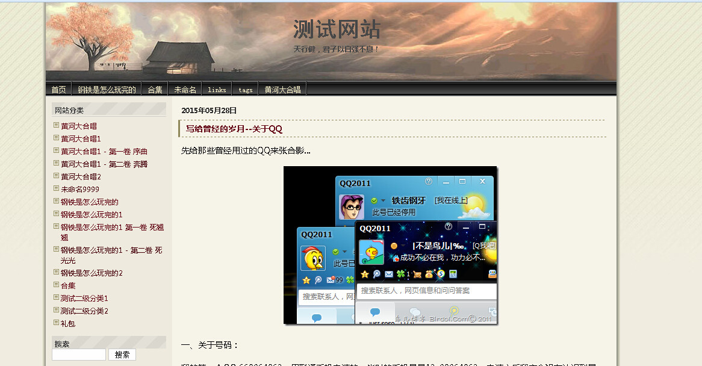Click the bullet icon beside 测试二级分类1
This screenshot has height=366, width=702.
coord(56,297)
